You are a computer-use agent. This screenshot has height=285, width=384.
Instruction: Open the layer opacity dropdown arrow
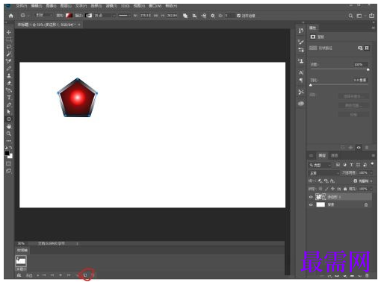[371, 172]
